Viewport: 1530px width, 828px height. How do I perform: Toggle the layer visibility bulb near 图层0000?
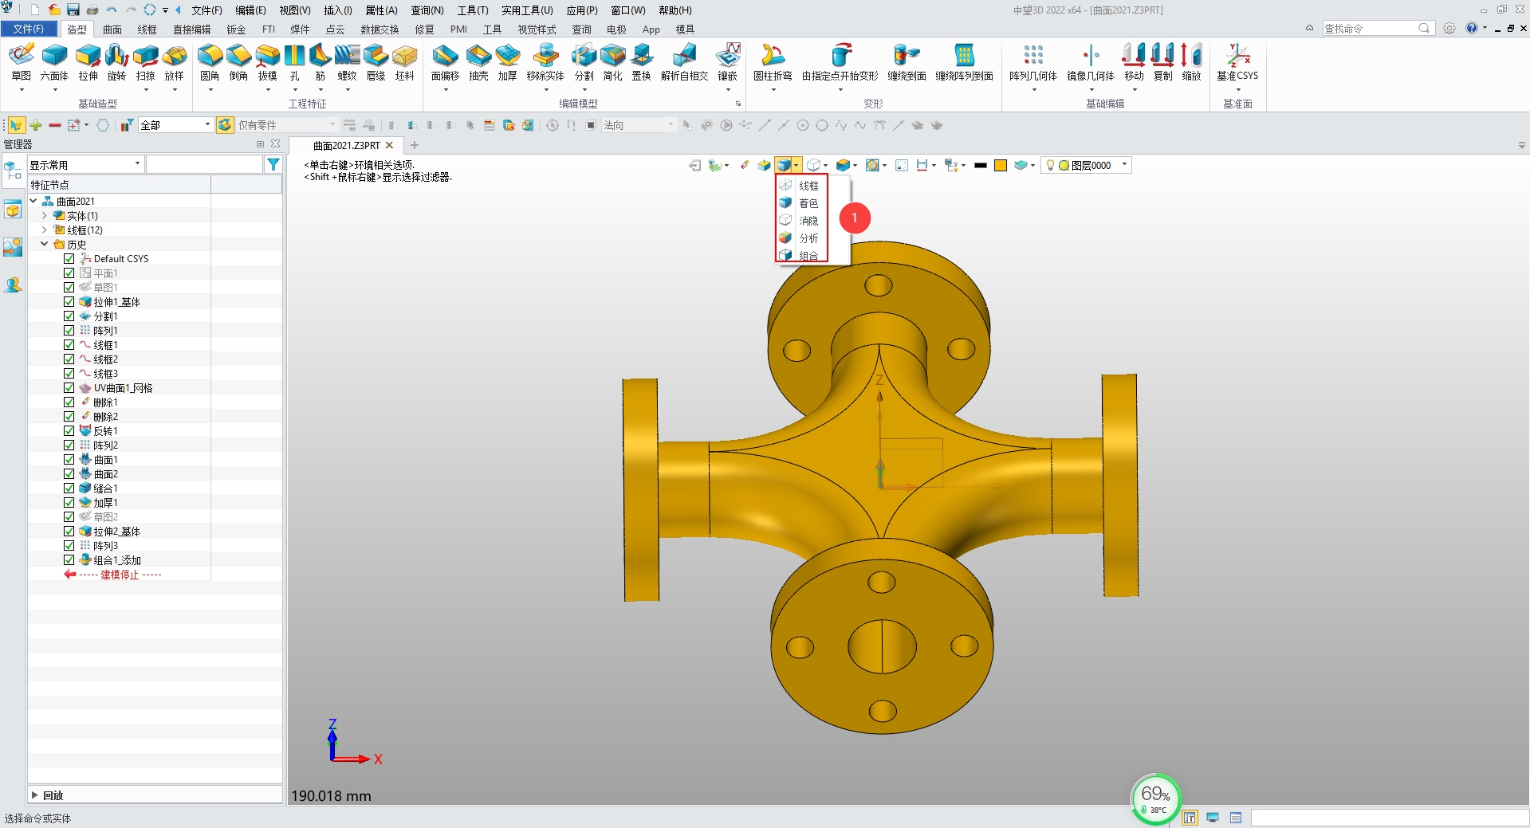point(1050,165)
